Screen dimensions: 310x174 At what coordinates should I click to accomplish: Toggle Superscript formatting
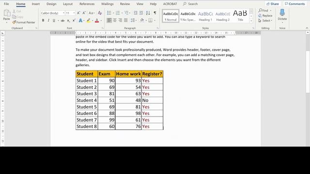[74, 20]
